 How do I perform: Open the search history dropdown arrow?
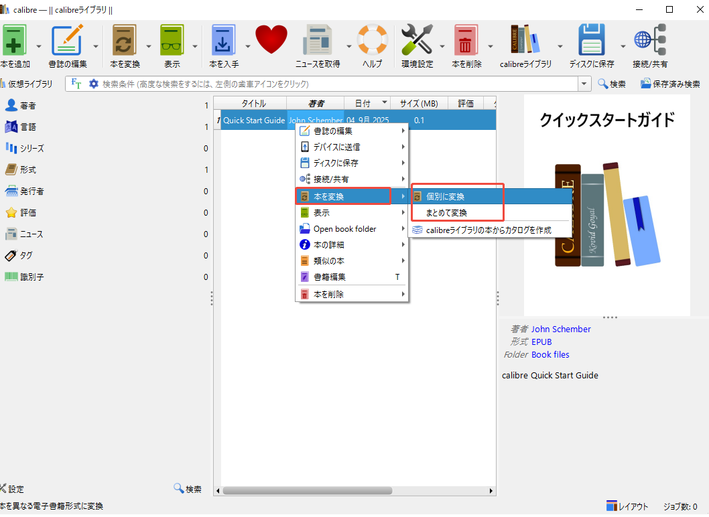[584, 84]
